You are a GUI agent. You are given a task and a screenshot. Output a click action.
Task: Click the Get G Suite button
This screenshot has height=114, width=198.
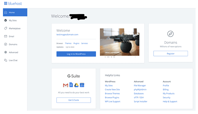74,100
